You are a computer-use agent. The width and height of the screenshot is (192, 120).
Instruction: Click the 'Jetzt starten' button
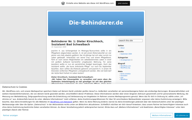pyautogui.click(x=123, y=3)
